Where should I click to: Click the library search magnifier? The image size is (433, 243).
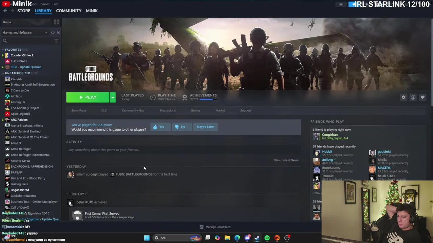5,41
